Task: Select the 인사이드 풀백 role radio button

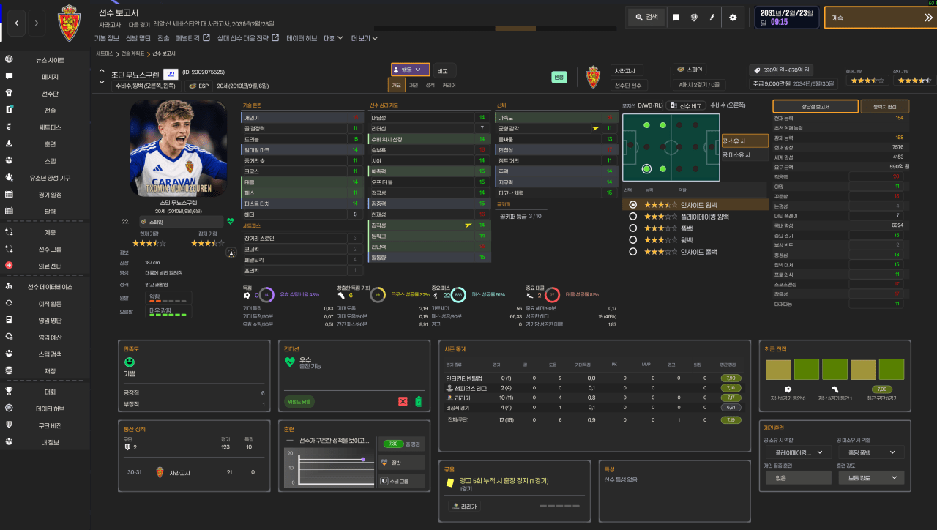Action: coord(632,252)
